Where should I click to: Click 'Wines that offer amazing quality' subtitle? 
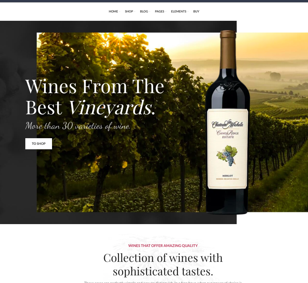tap(163, 246)
